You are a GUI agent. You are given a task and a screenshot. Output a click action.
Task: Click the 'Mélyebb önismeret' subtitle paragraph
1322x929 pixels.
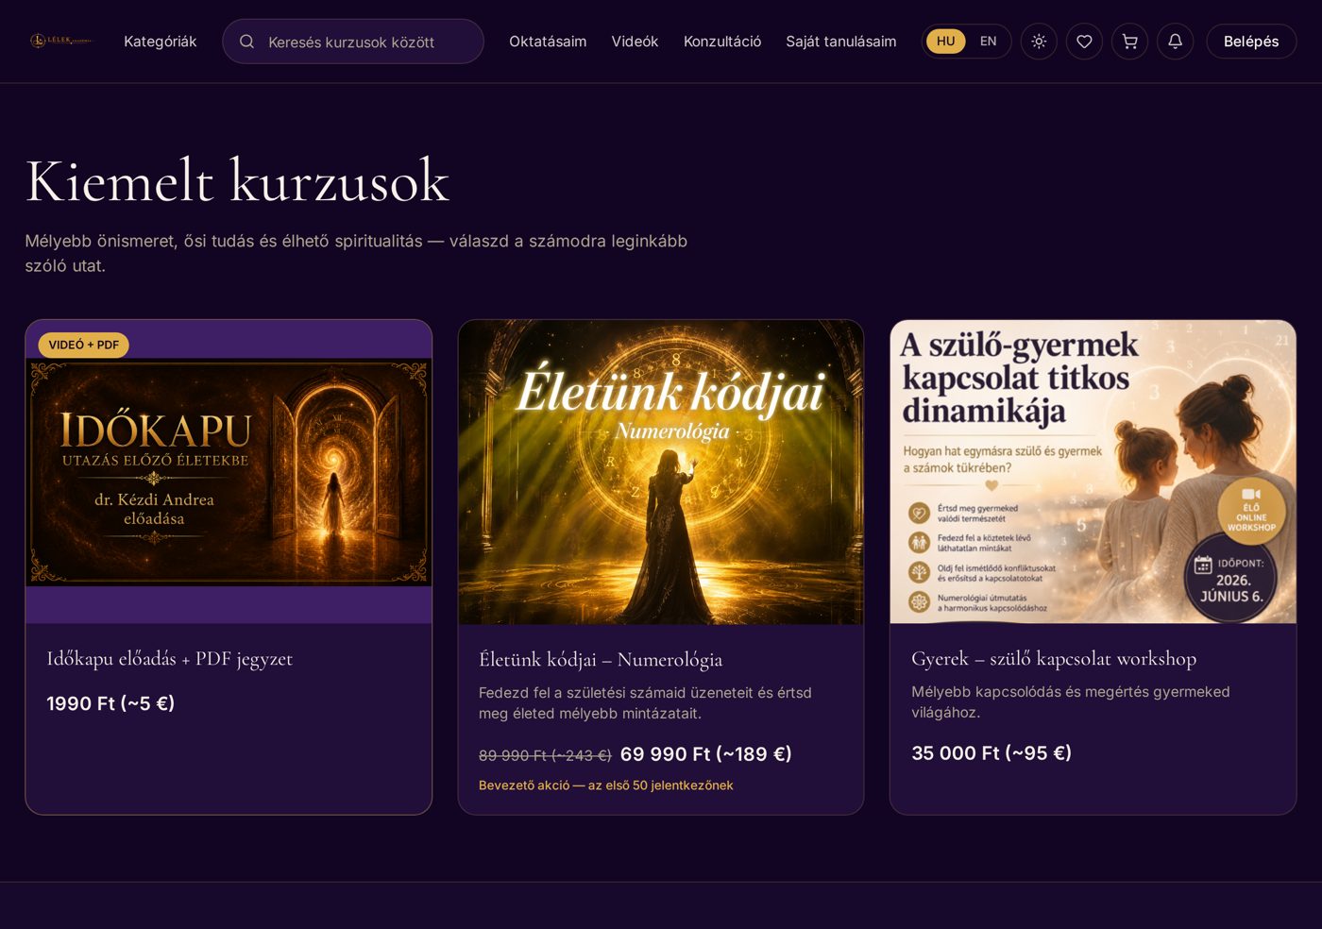coord(356,253)
